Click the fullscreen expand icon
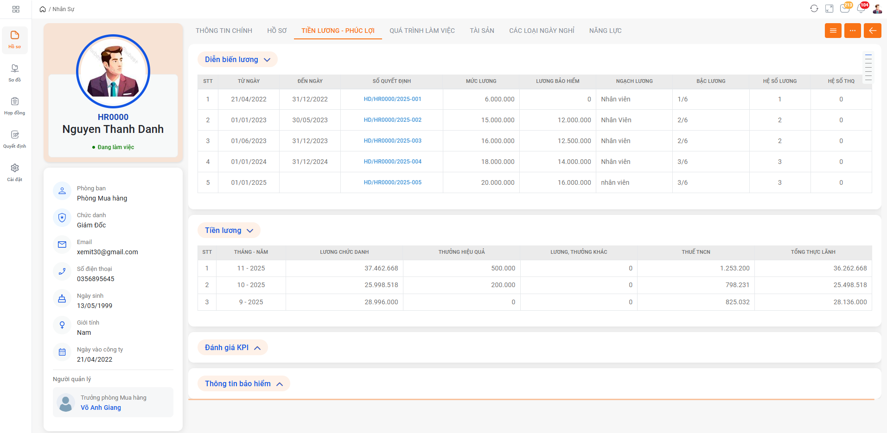Screen dimensions: 887x433 (829, 9)
